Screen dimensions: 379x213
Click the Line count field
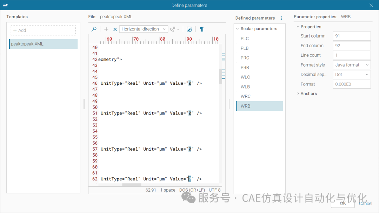point(352,55)
